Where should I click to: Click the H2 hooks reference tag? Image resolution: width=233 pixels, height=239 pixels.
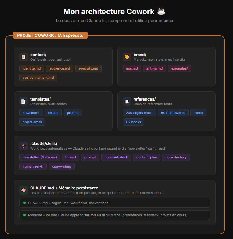[133, 122]
